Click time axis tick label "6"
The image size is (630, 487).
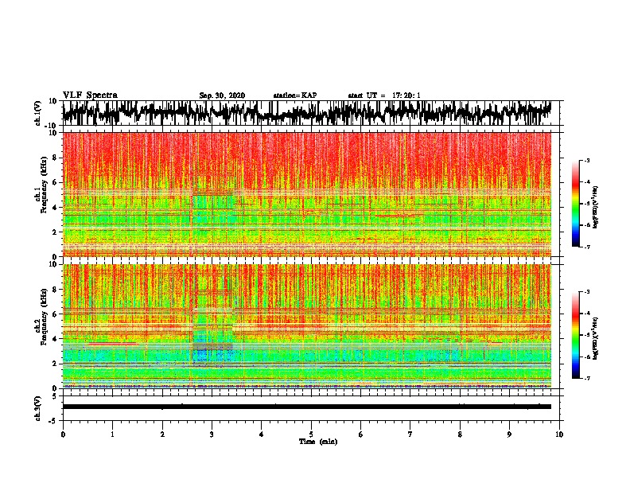[x=361, y=434]
